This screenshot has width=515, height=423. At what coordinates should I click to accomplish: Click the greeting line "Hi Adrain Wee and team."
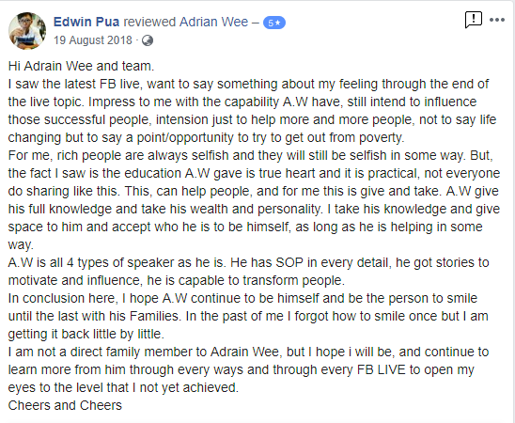click(81, 66)
